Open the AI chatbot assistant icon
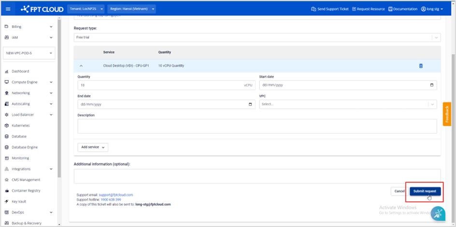The image size is (456, 227). tap(438, 214)
